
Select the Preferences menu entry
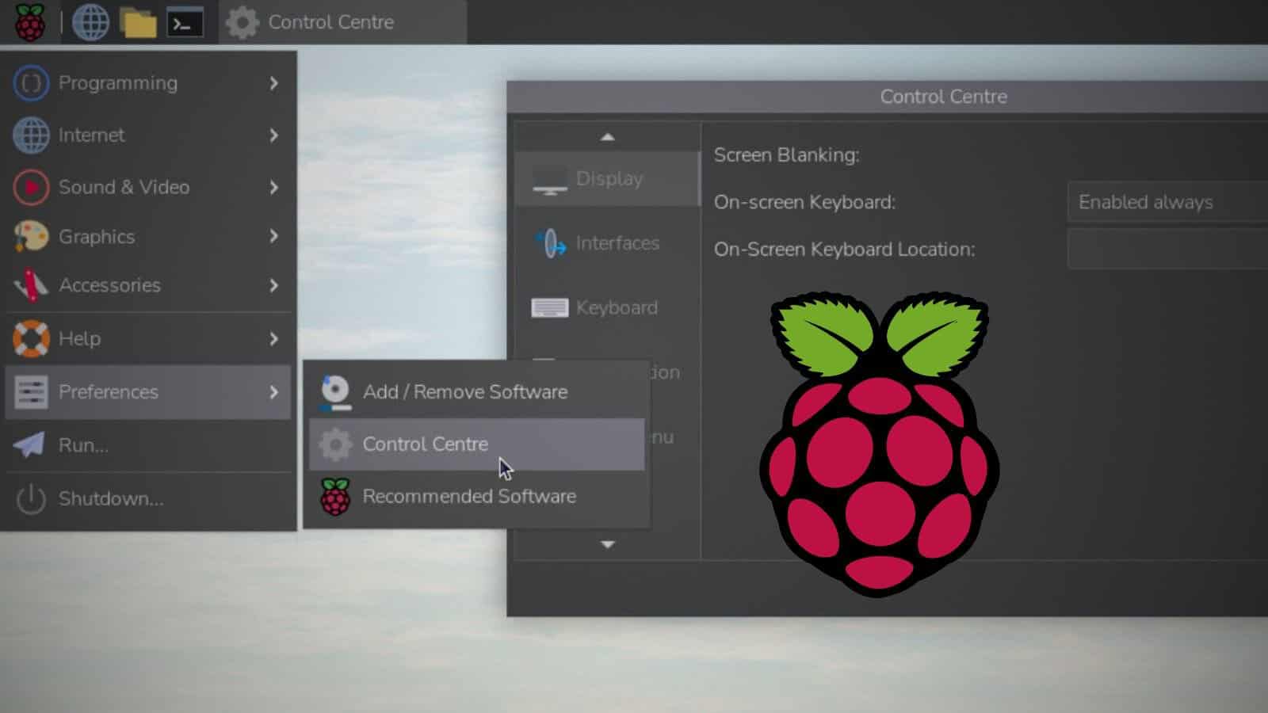[148, 392]
